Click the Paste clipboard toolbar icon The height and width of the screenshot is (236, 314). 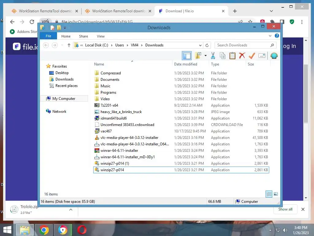click(232, 56)
